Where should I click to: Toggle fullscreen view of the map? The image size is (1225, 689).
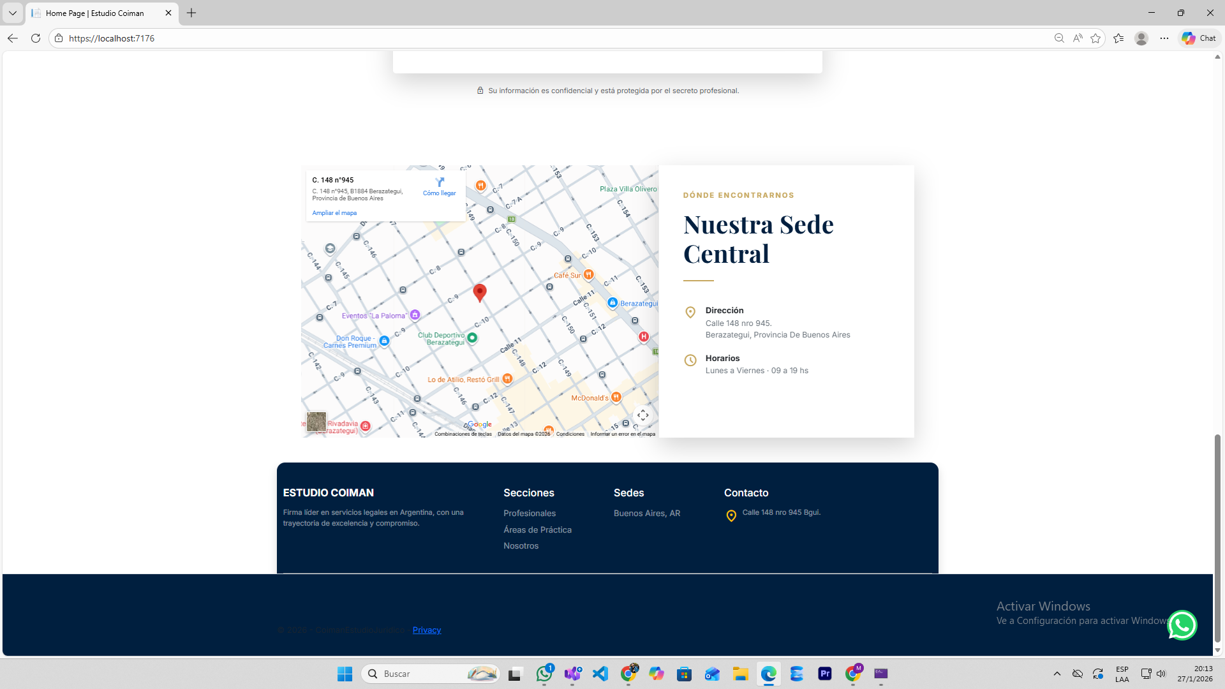pos(643,415)
